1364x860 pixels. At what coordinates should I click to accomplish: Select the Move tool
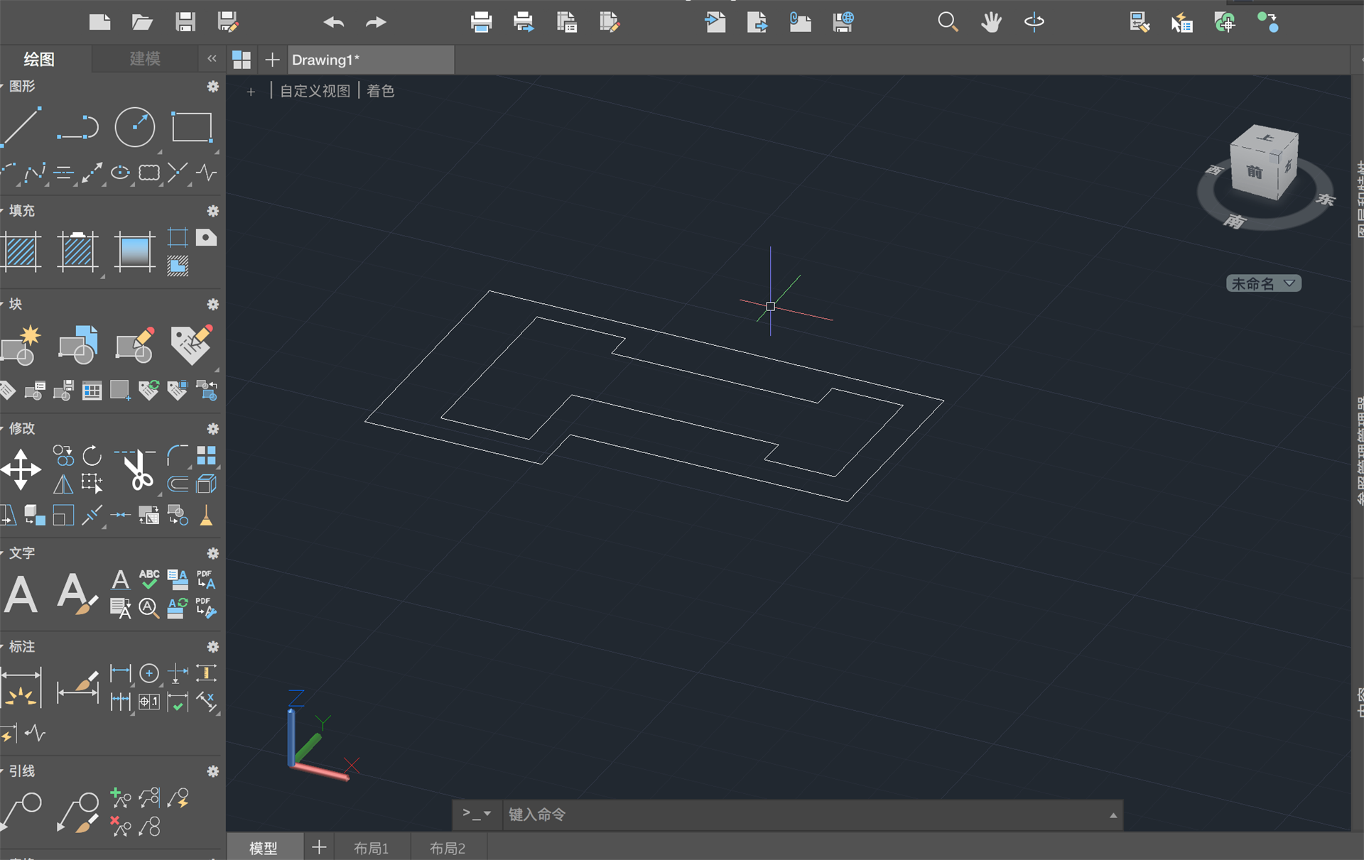(x=21, y=469)
